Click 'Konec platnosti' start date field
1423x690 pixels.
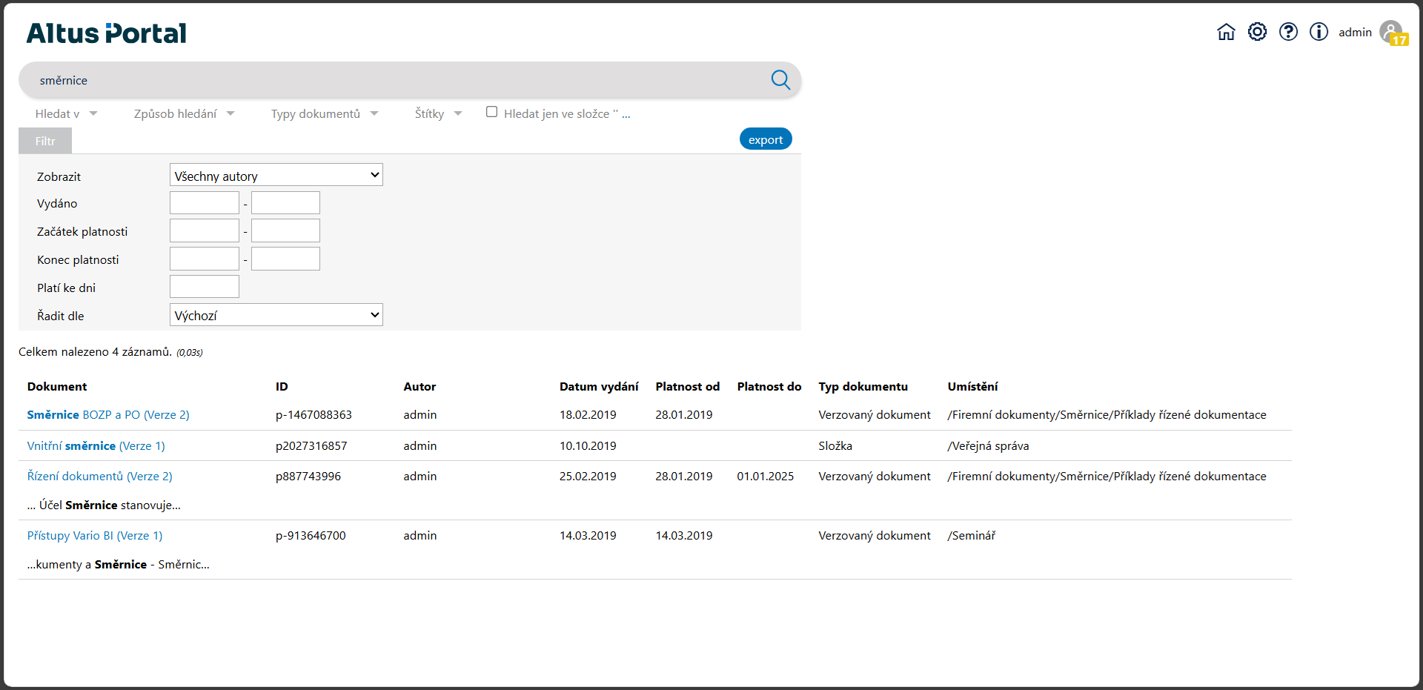coord(205,259)
